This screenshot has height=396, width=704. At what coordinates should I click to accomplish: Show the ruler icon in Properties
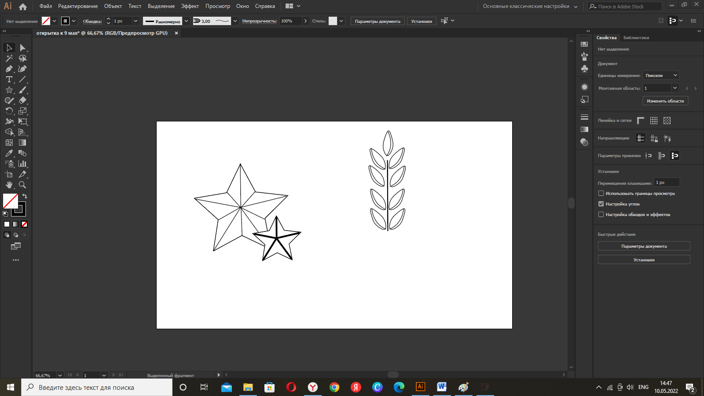click(641, 121)
